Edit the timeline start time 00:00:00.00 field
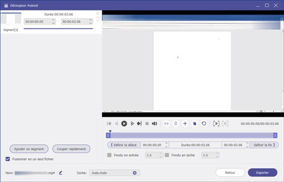284x182 pixels. [155, 145]
